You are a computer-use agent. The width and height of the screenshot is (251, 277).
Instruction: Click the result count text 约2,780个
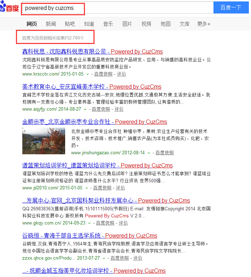point(74,38)
